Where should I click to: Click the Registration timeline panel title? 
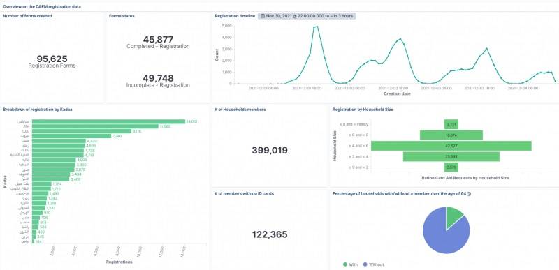point(235,16)
